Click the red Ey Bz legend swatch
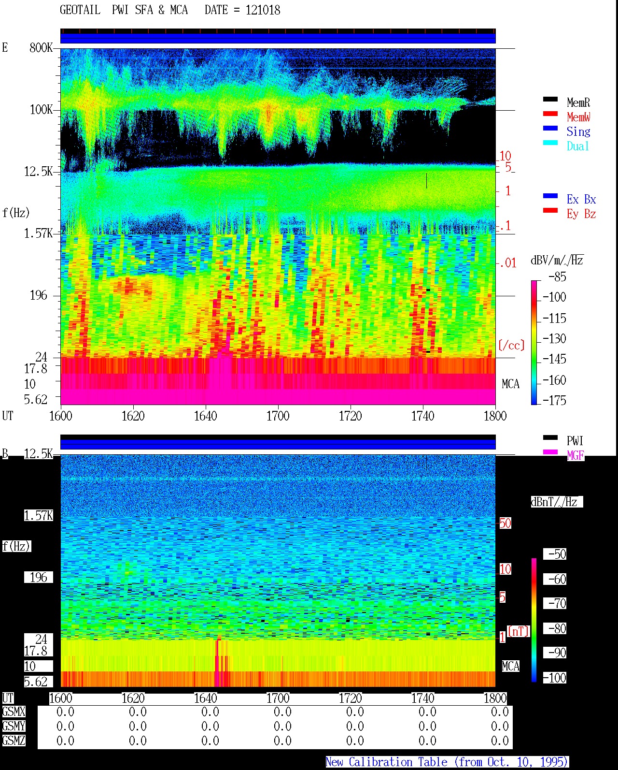Screen dimensions: 618x770 pos(550,210)
